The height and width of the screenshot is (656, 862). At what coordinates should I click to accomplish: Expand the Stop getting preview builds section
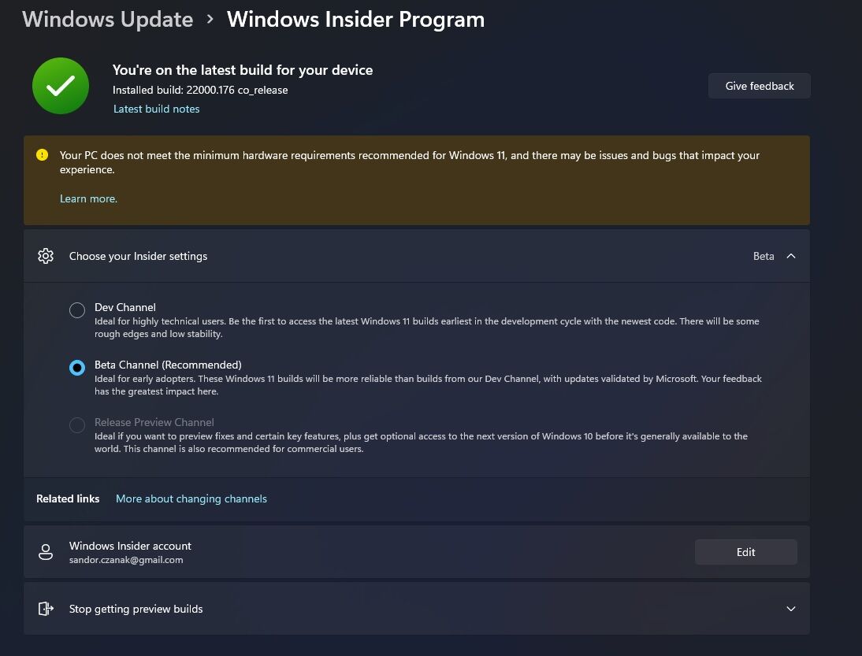pyautogui.click(x=791, y=609)
